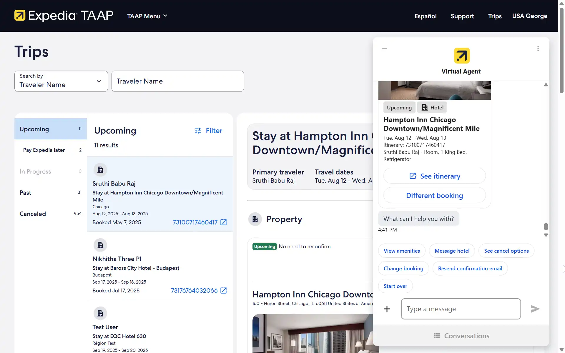The width and height of the screenshot is (565, 353).
Task: Click the Property section building icon
Action: [255, 219]
